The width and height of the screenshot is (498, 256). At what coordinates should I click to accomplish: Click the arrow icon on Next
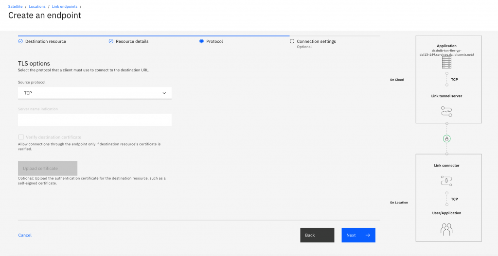tap(368, 235)
